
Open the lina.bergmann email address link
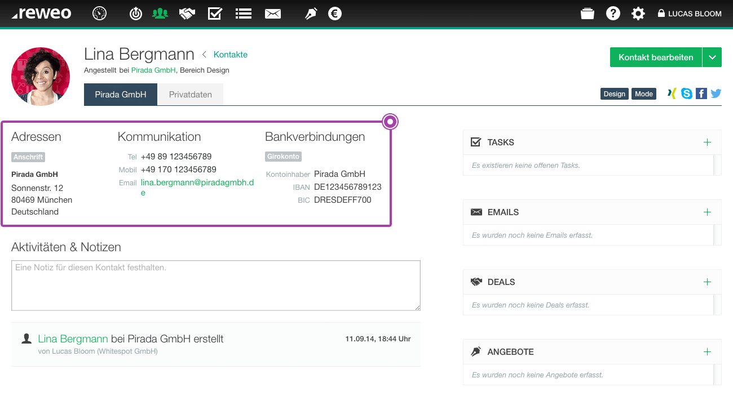197,183
